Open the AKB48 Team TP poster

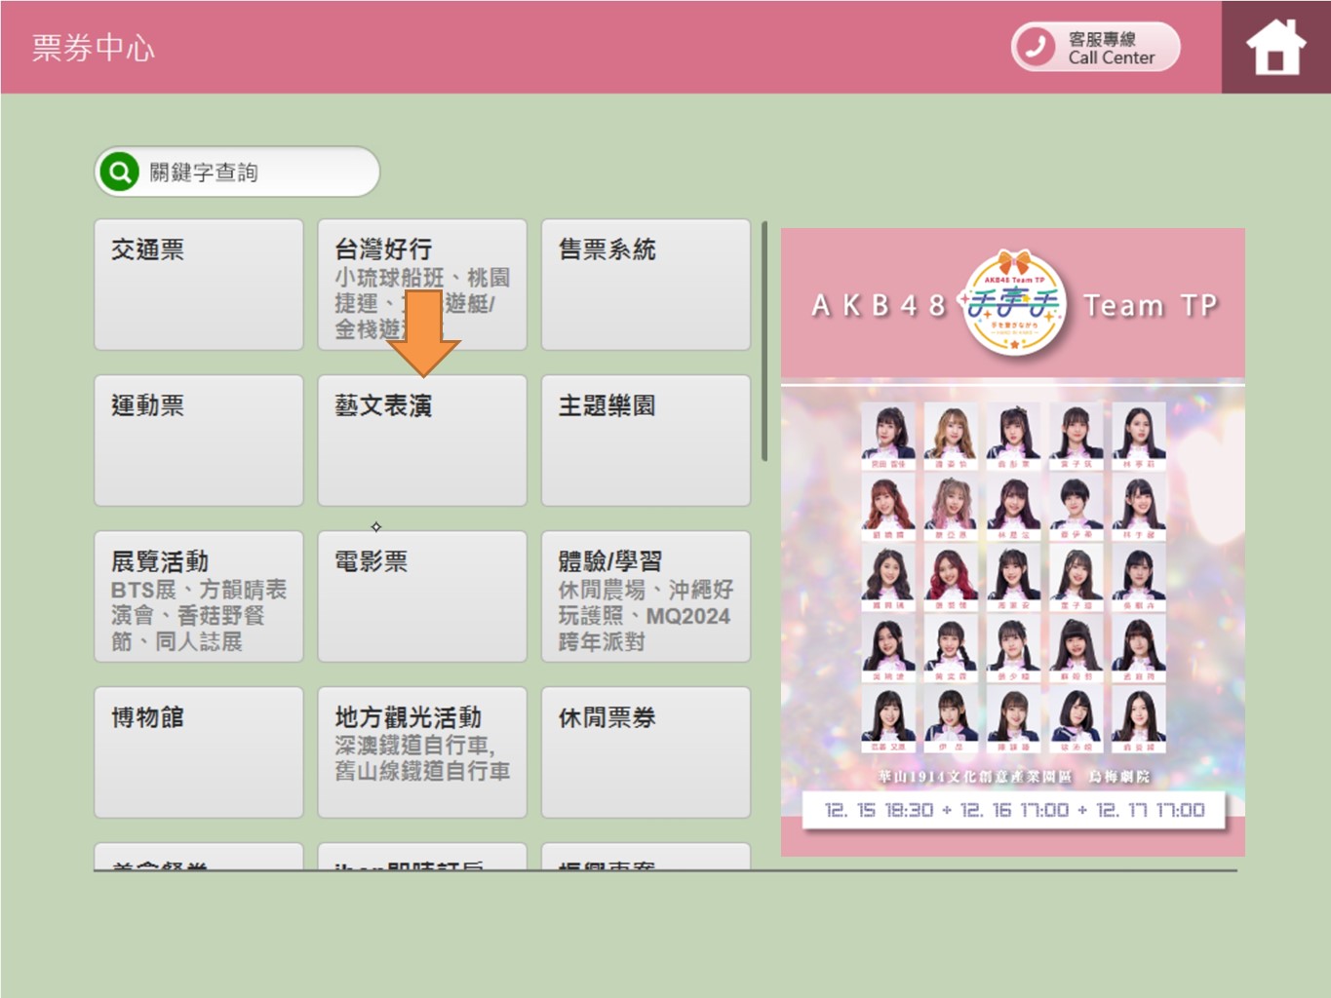click(x=1012, y=542)
